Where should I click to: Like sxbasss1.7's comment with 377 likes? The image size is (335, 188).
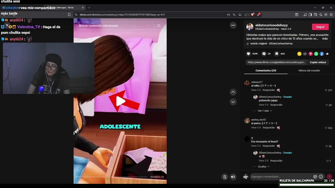click(x=326, y=90)
